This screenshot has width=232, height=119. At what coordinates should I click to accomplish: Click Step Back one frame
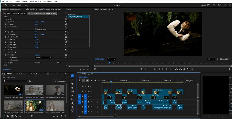coord(159,69)
